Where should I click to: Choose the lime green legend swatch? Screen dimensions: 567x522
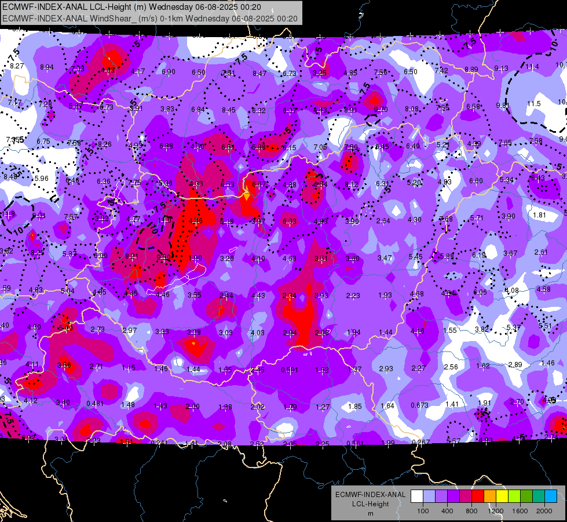coord(514,496)
